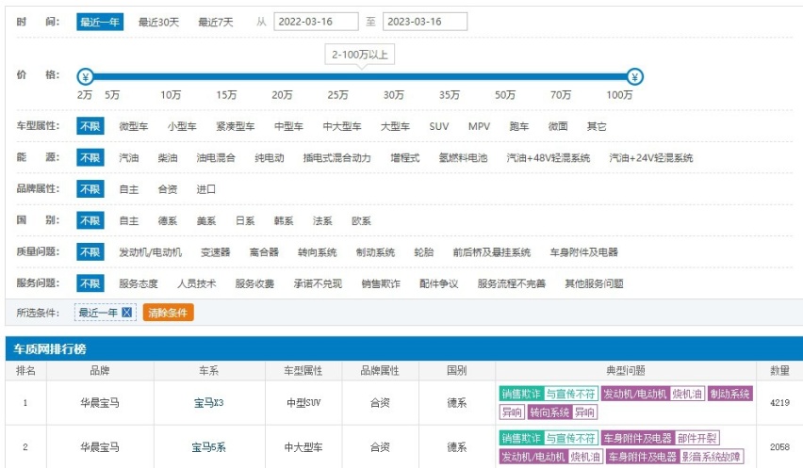Open the 宝马X3 series link
This screenshot has width=803, height=468.
point(208,403)
